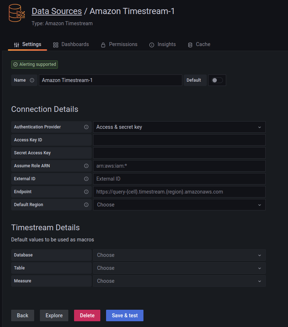Click the Back button
The width and height of the screenshot is (288, 327).
click(23, 315)
